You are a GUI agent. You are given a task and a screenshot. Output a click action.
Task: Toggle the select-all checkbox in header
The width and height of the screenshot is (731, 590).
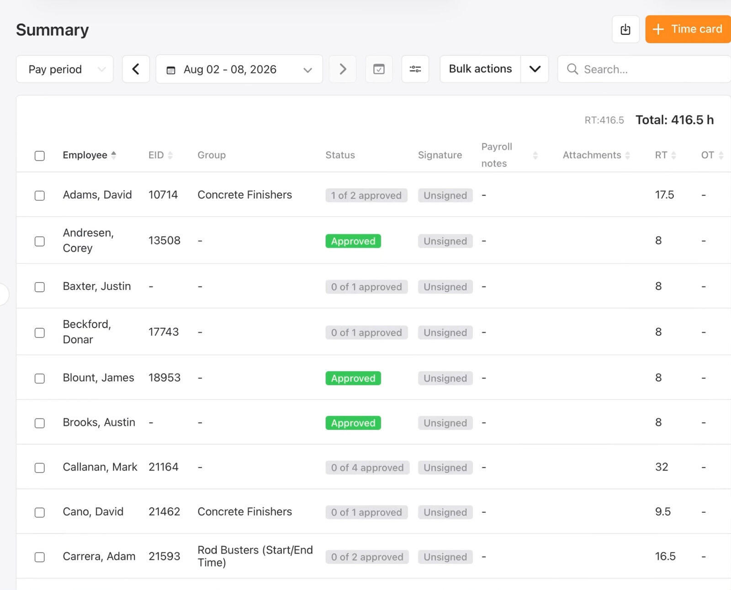(40, 156)
